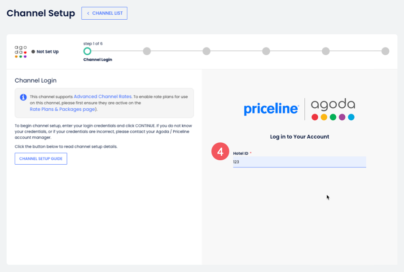
Task: Click inside the Hotel ID input field
Action: coord(299,162)
